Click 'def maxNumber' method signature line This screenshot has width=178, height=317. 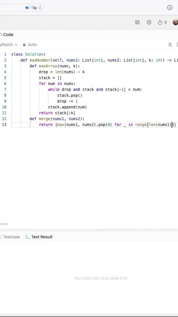pos(99,60)
